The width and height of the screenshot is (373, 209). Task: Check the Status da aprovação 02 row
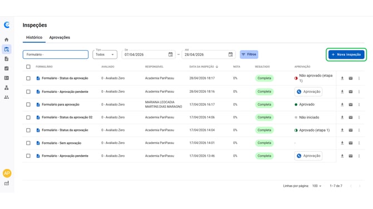(x=28, y=117)
